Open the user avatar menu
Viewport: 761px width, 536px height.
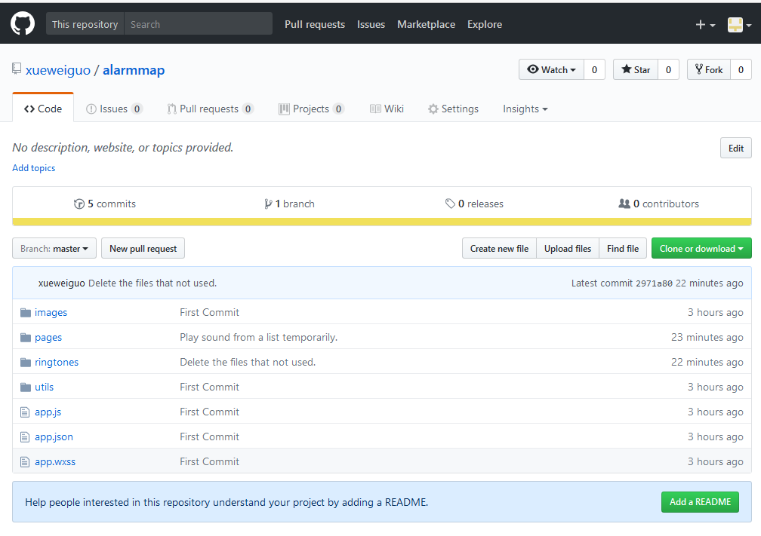739,25
